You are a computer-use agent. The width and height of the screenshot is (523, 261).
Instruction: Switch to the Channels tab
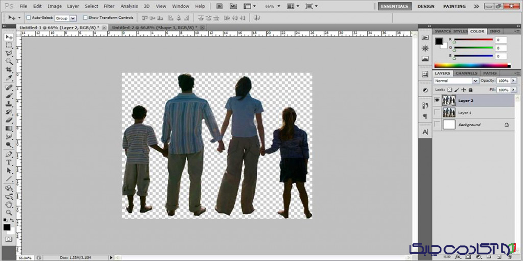pos(467,73)
